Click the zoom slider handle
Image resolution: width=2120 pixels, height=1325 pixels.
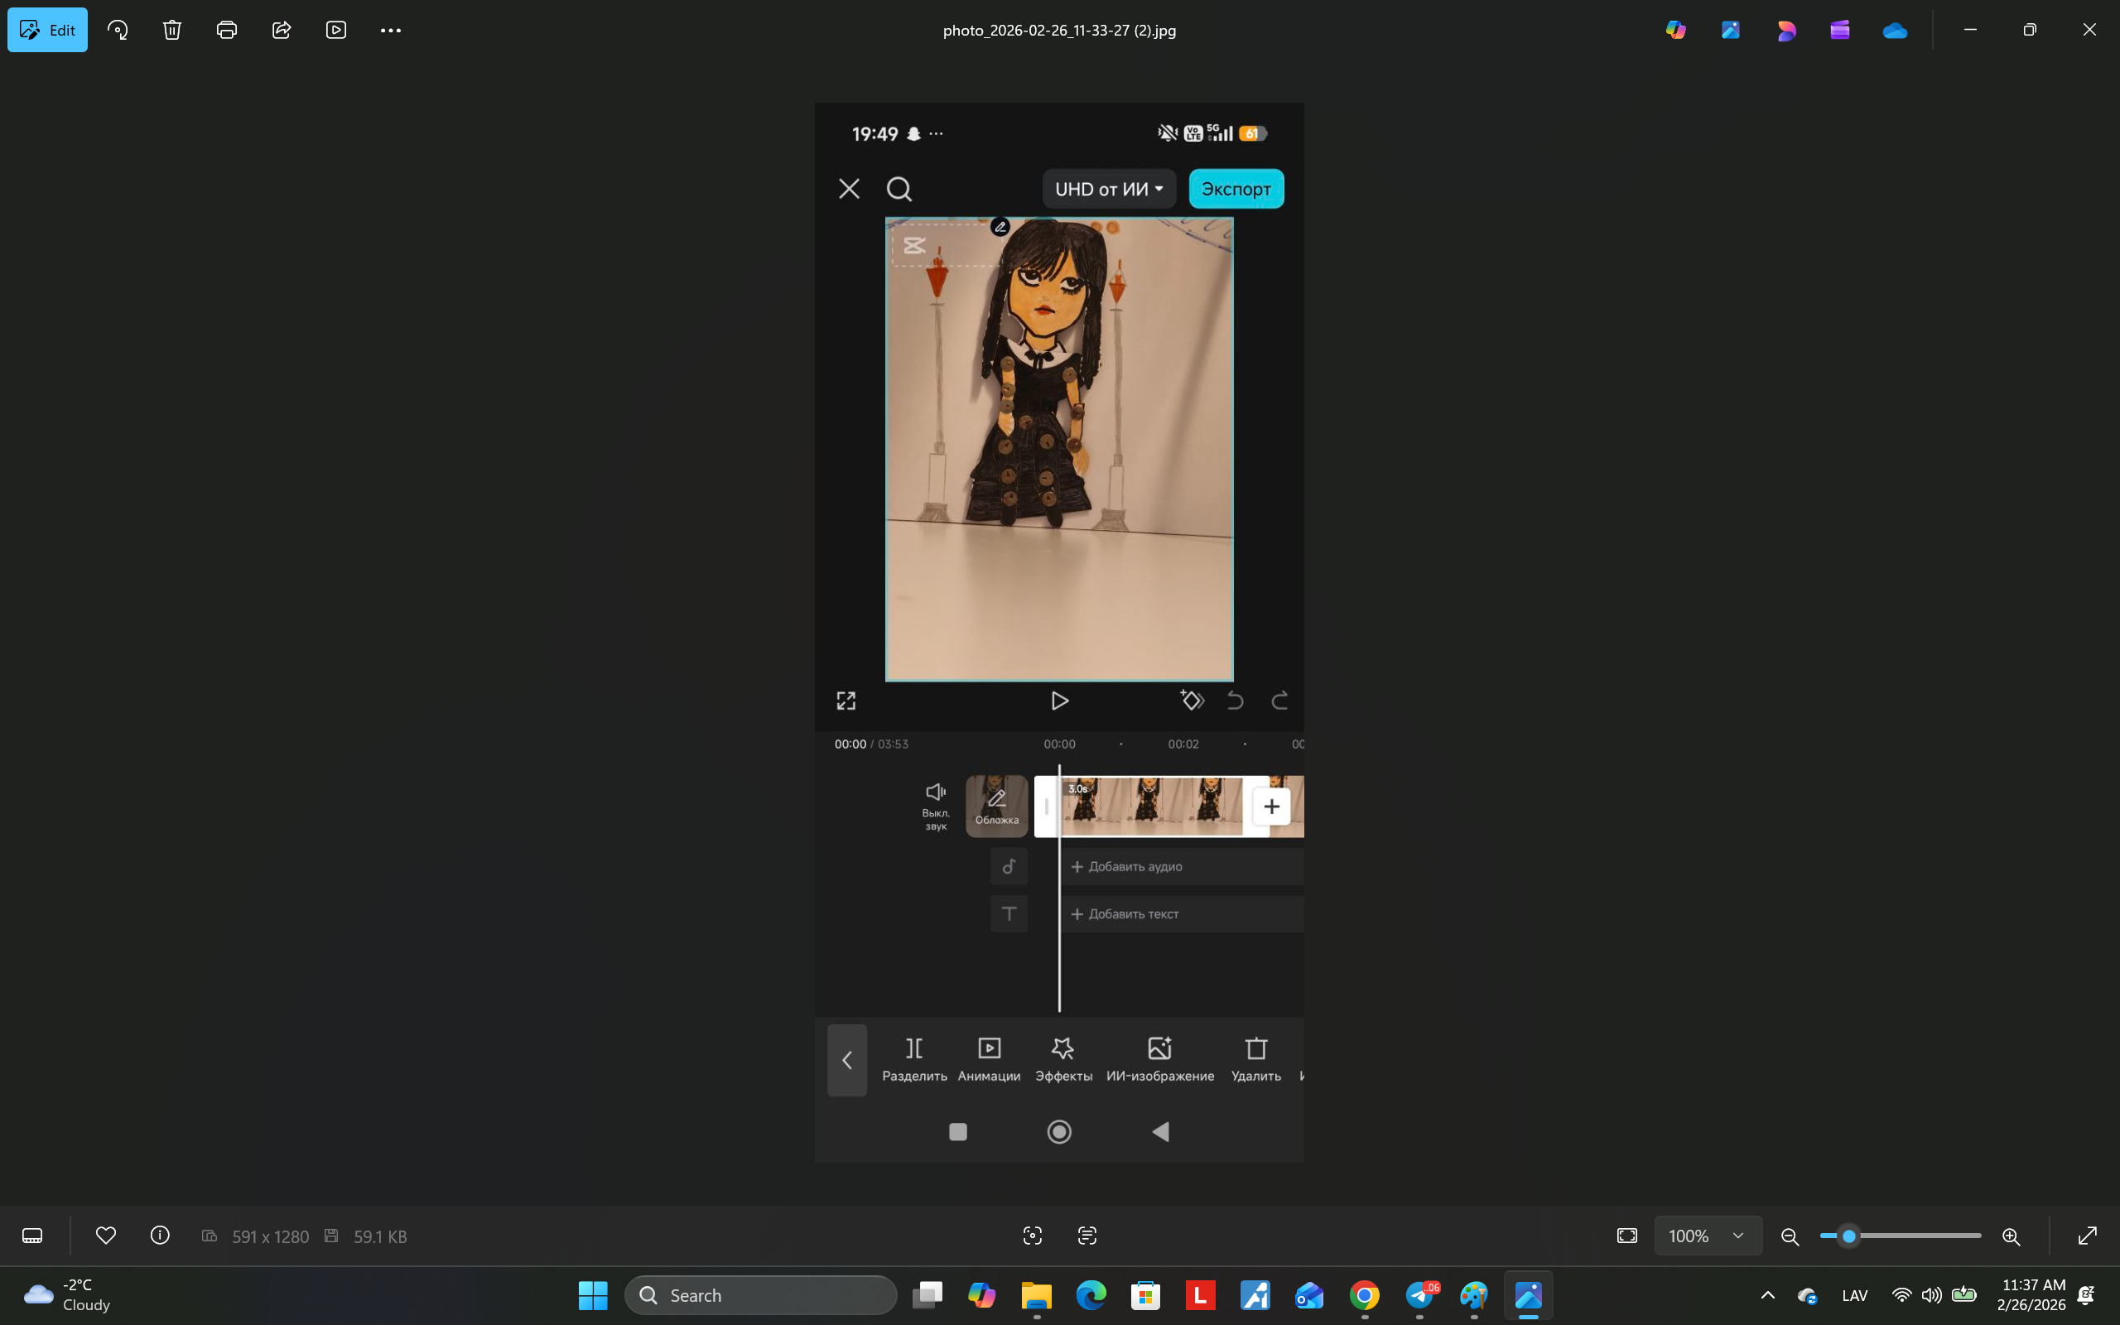pos(1848,1236)
